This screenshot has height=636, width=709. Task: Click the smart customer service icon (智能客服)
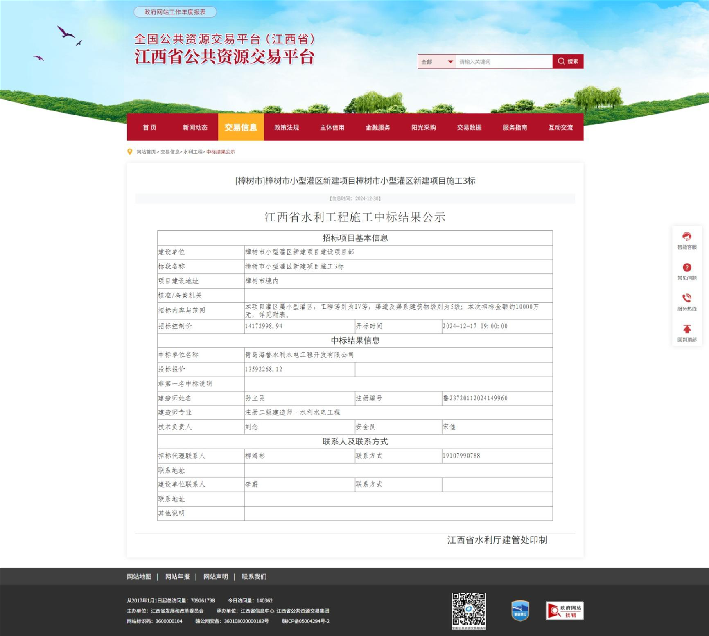coord(686,237)
